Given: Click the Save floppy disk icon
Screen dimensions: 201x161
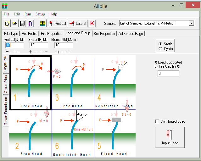Looking at the screenshot, I should coord(22,24).
